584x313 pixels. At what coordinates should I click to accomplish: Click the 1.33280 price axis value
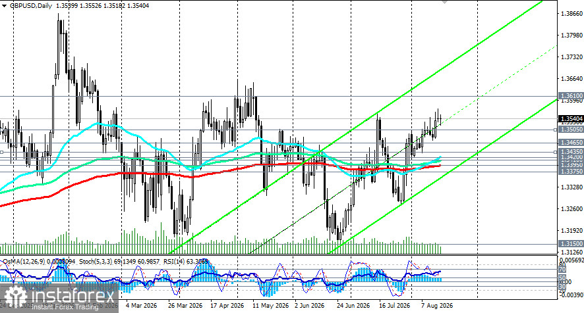(571, 187)
